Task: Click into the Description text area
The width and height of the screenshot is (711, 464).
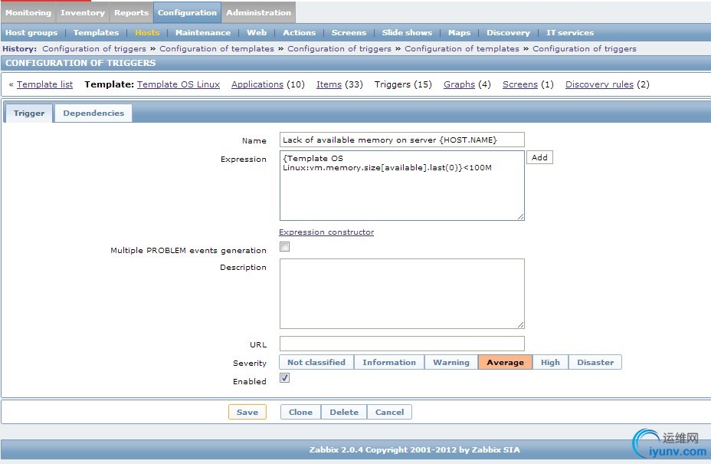Action: tap(401, 294)
